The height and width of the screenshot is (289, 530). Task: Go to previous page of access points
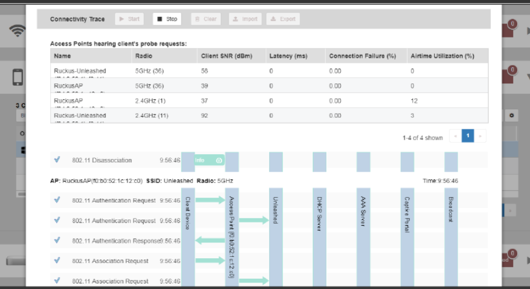coord(455,136)
